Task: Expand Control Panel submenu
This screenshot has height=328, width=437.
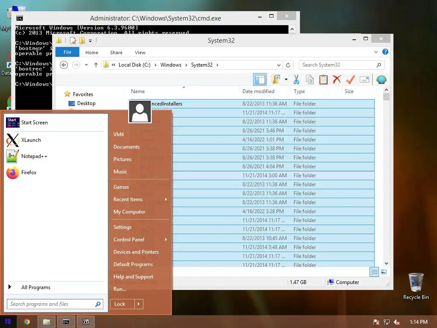Action: click(140, 240)
